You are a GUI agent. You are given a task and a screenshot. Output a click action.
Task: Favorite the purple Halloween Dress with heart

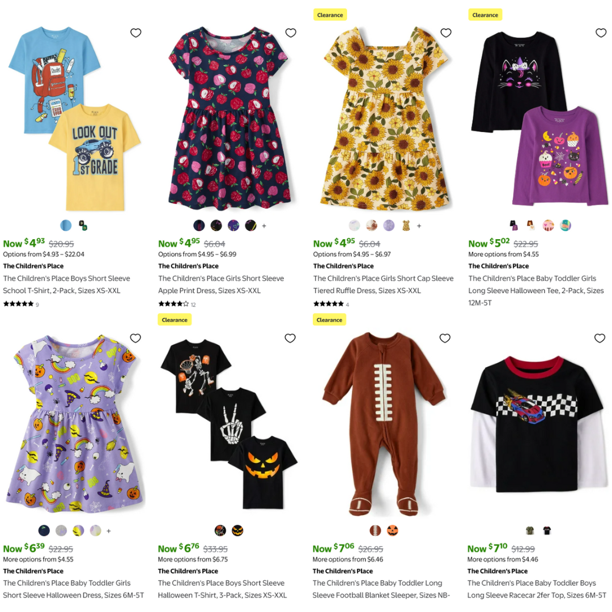135,338
